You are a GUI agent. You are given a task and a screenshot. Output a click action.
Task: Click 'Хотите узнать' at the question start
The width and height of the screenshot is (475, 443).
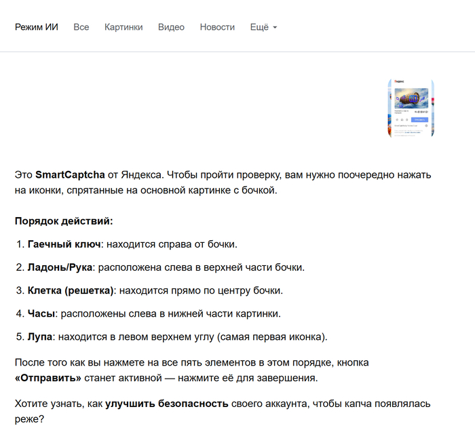click(46, 404)
